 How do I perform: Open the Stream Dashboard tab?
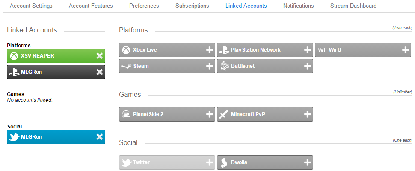tap(353, 6)
